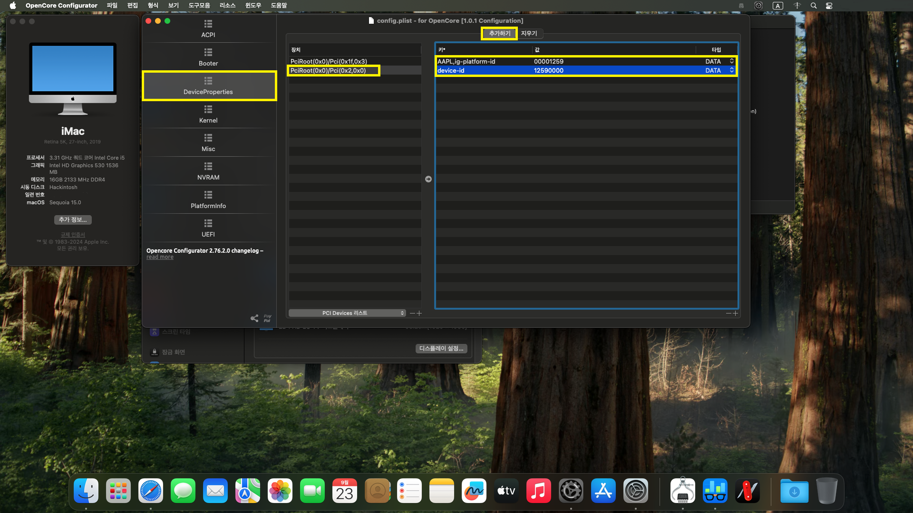The height and width of the screenshot is (513, 913).
Task: Open Music from the Dock
Action: coord(539,491)
